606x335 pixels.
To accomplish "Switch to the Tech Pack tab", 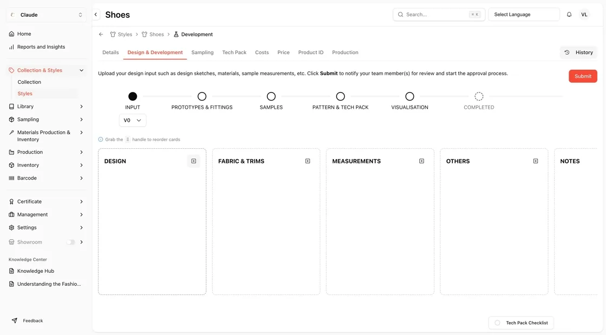I will point(234,52).
